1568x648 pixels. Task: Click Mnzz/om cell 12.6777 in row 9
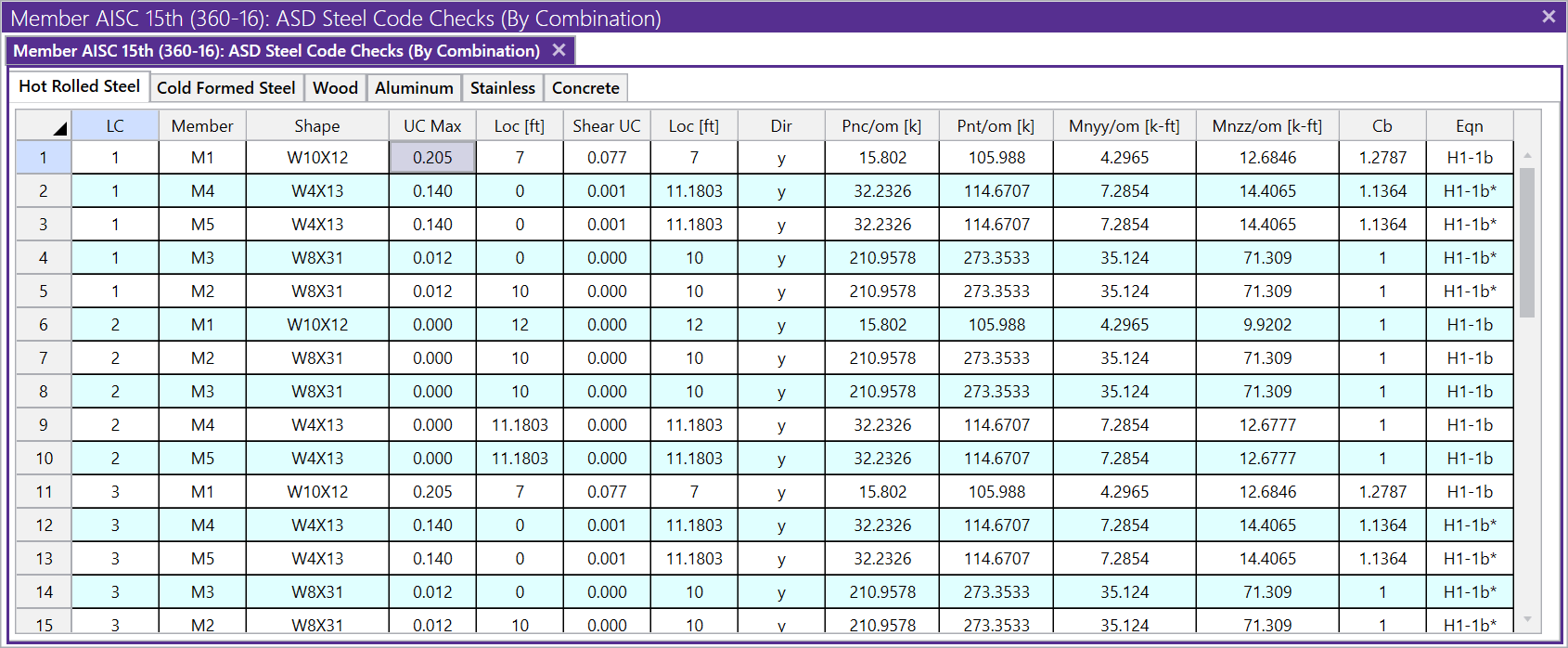tap(1267, 425)
